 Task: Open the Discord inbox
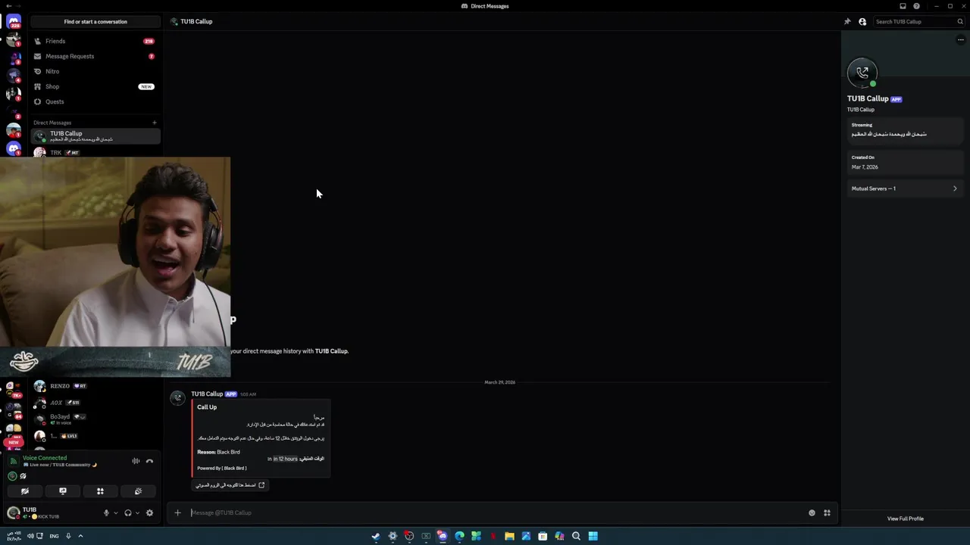tap(903, 6)
